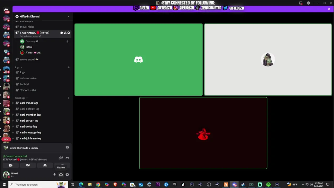Create a channel in the logs category
The image size is (334, 188).
[69, 67]
